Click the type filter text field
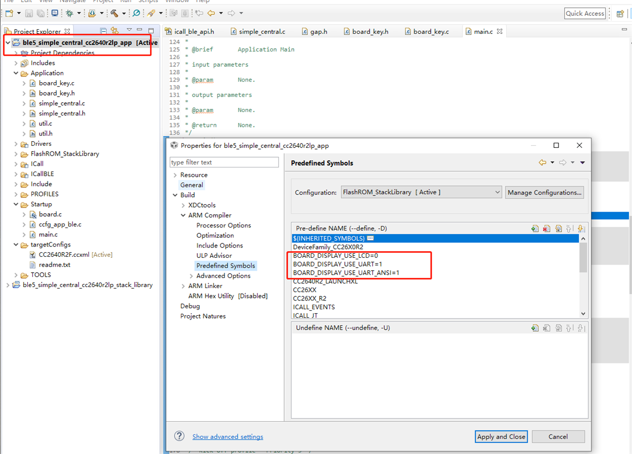 224,162
